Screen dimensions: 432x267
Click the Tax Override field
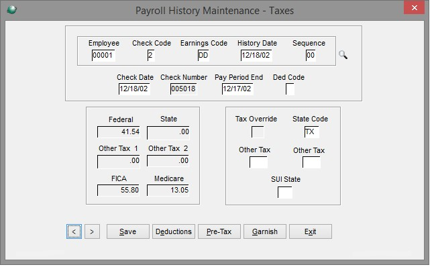tap(258, 132)
